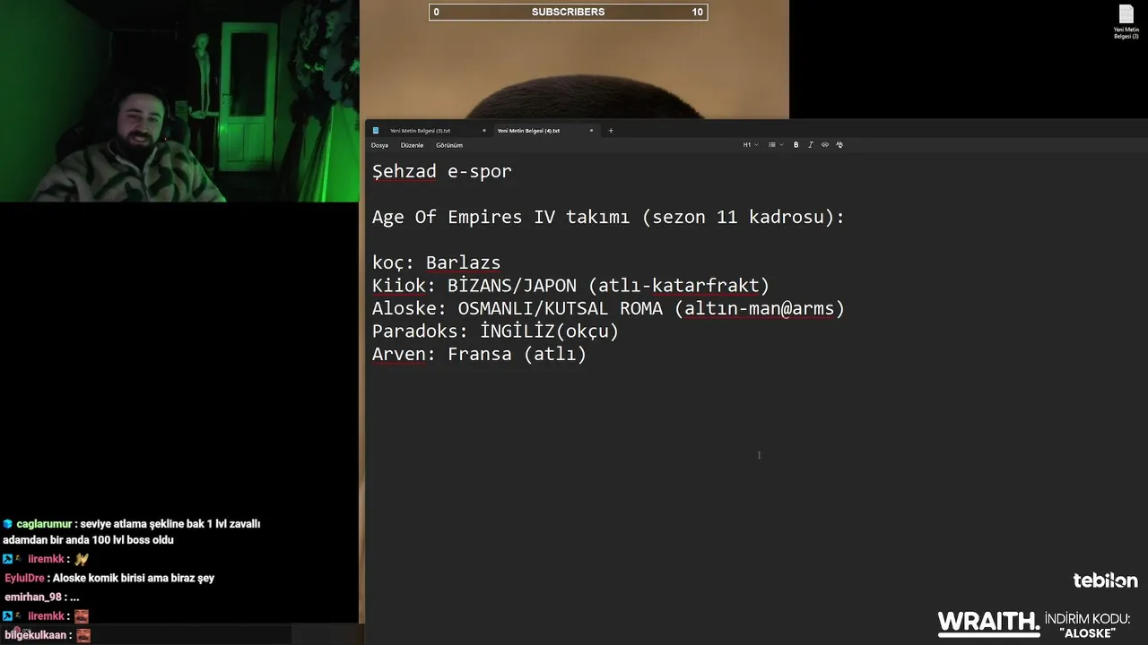The width and height of the screenshot is (1148, 645).
Task: Open the Görünüm menu
Action: click(x=449, y=145)
